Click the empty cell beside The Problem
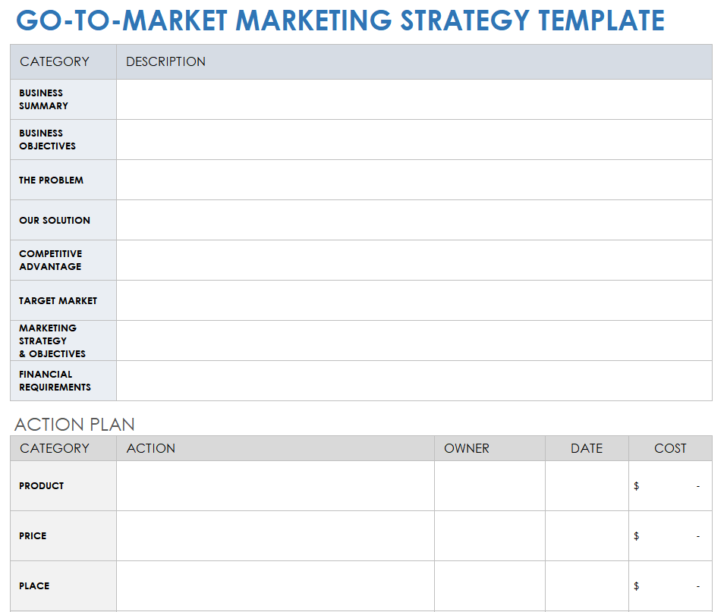The height and width of the screenshot is (612, 724). pyautogui.click(x=414, y=180)
